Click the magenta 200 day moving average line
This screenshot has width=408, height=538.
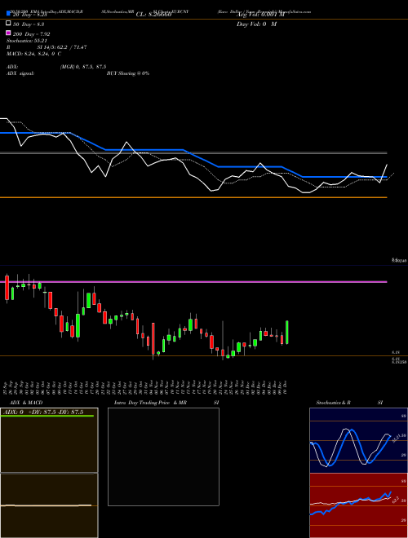point(193,282)
